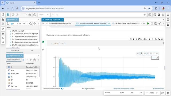Start model simulation with the round play button
Viewport: 171px width, 96px height.
[x=13, y=15]
